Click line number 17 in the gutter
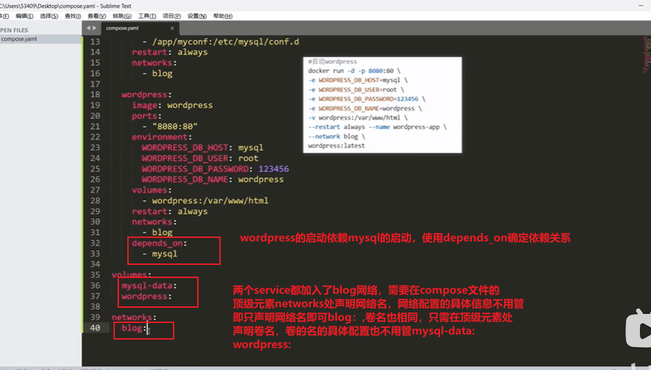The height and width of the screenshot is (370, 651). click(95, 84)
